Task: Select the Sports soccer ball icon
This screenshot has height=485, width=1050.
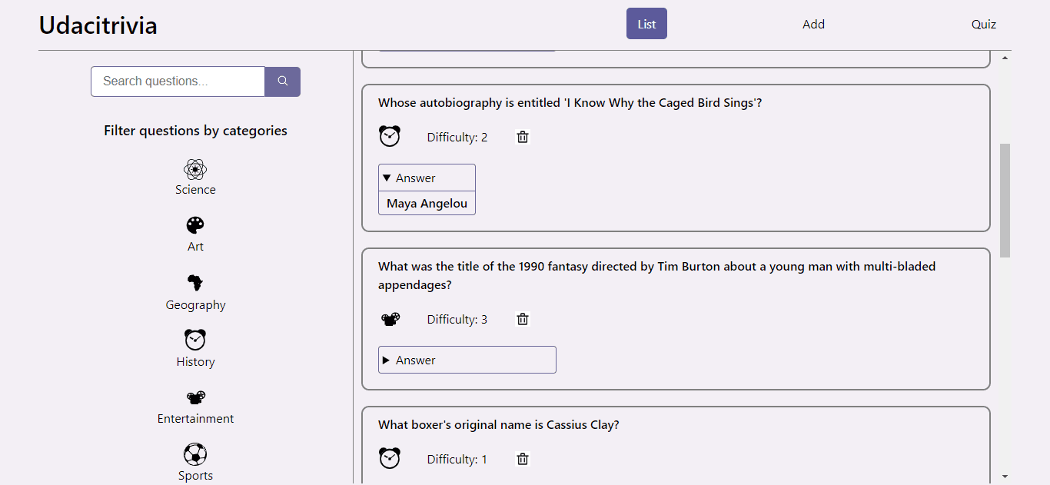Action: click(x=195, y=454)
